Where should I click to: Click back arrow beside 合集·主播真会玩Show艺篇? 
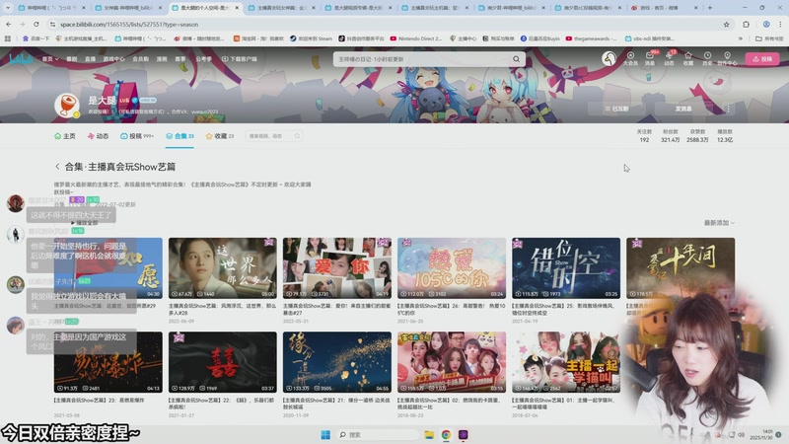tap(57, 167)
